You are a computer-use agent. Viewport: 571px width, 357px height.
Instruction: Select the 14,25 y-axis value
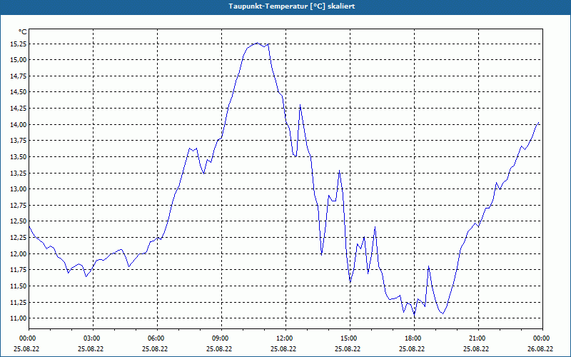point(19,109)
